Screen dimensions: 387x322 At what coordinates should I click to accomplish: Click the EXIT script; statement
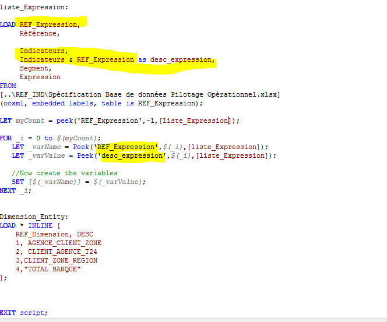[24, 313]
